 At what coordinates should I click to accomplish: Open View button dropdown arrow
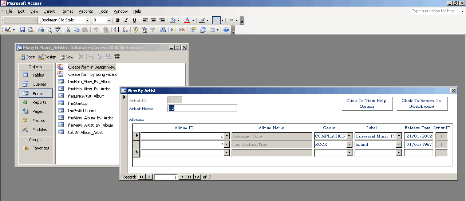(14, 30)
